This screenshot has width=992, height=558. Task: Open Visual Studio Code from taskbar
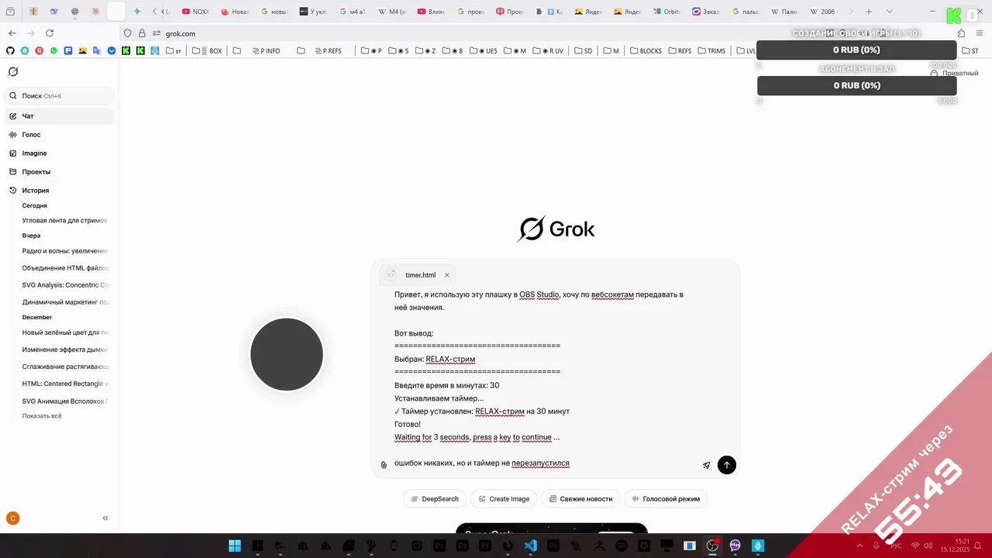point(530,546)
